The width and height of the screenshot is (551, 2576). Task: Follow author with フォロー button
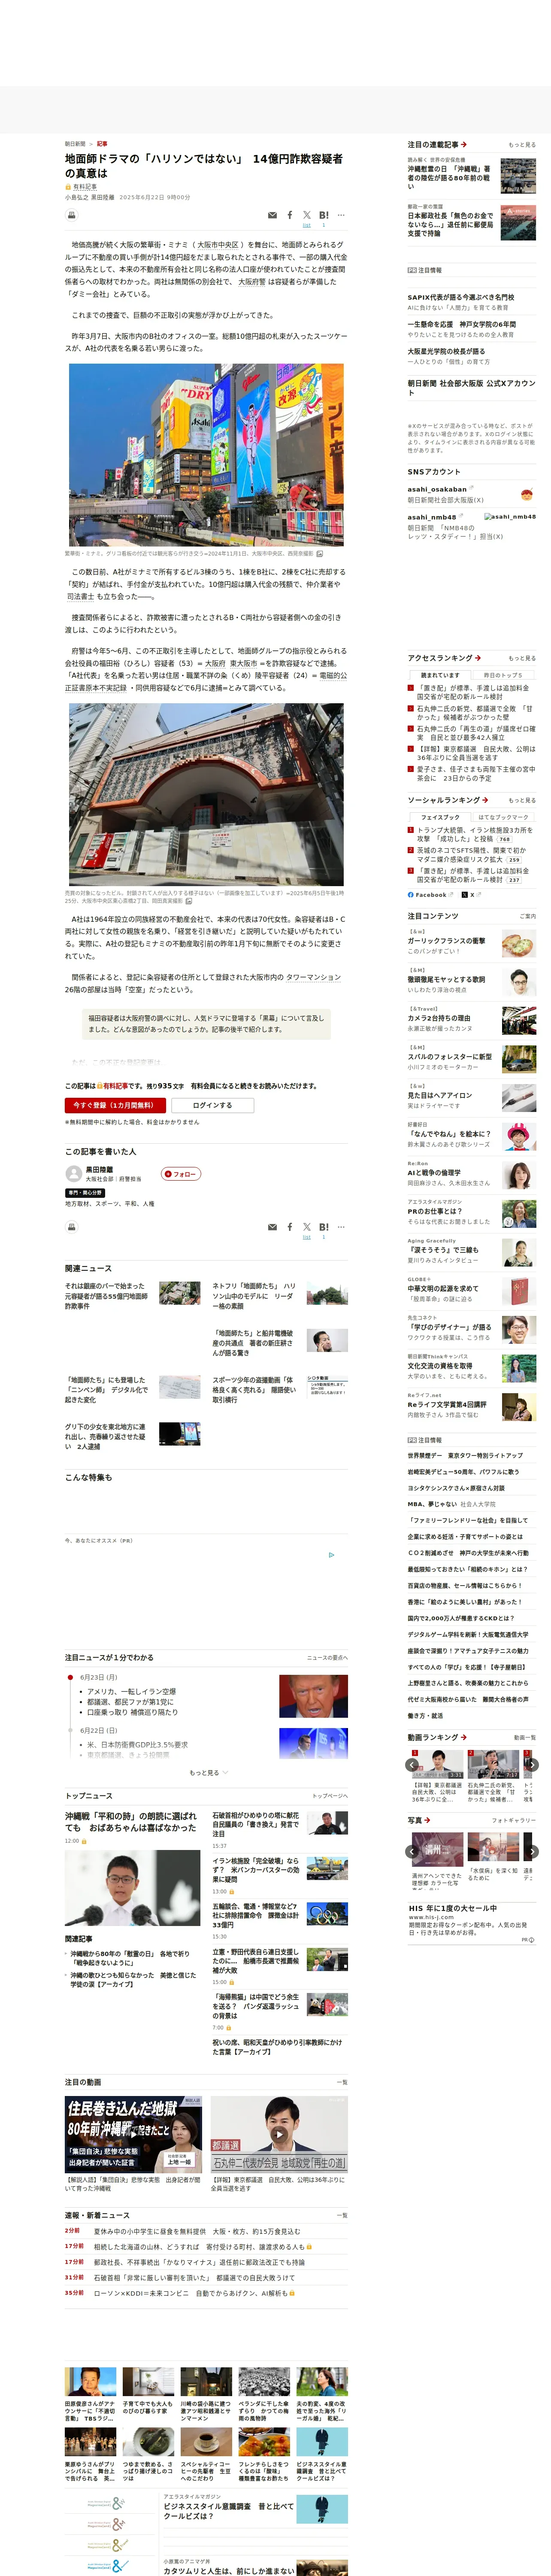[x=181, y=1174]
